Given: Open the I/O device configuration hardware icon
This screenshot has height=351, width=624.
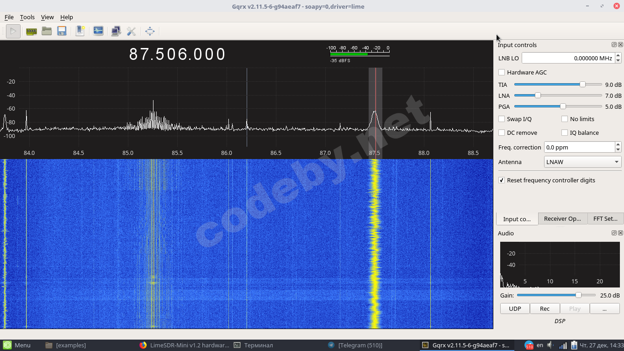Looking at the screenshot, I should [31, 31].
